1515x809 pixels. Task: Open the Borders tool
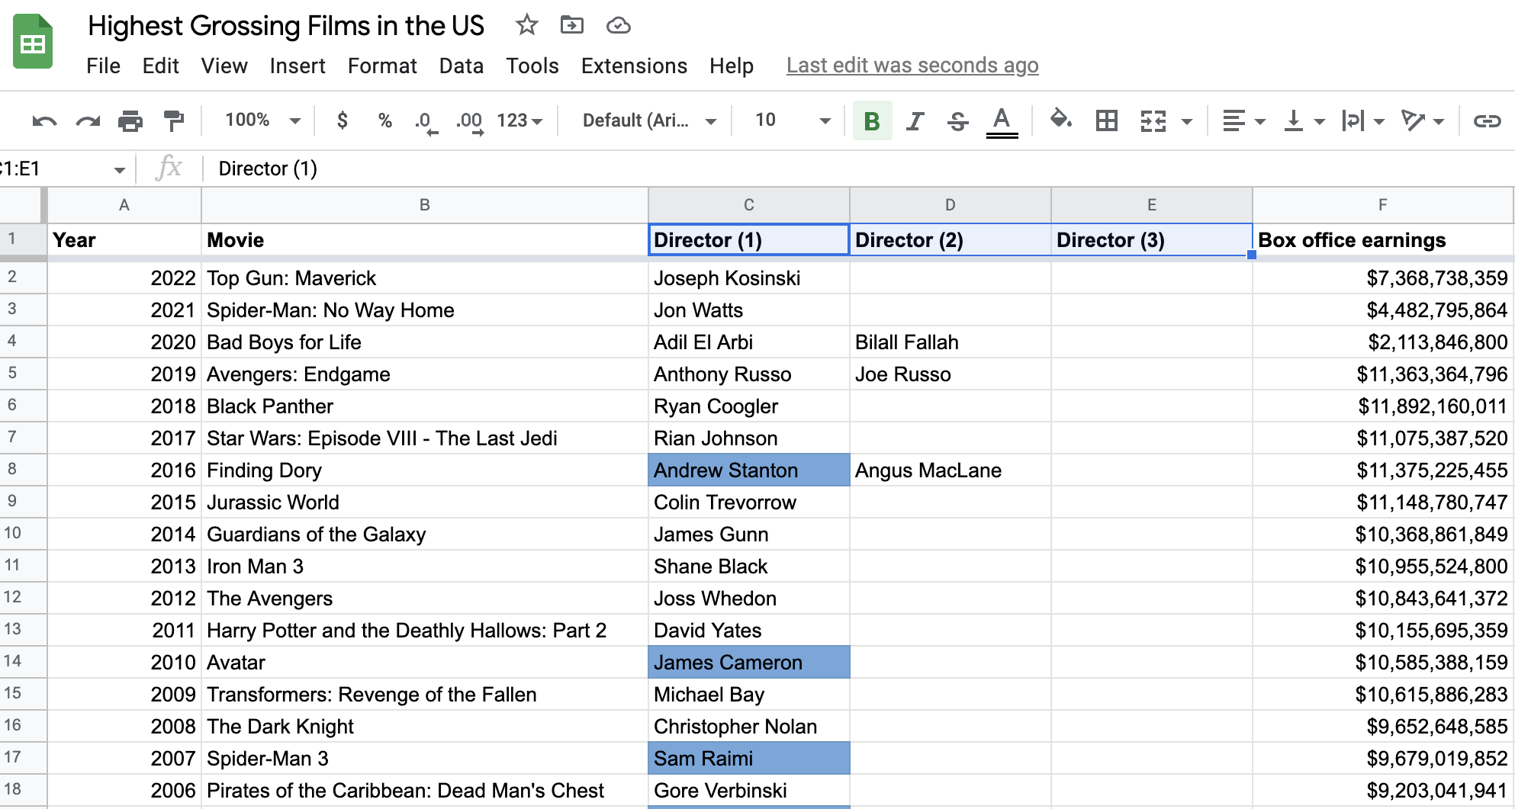click(x=1106, y=120)
